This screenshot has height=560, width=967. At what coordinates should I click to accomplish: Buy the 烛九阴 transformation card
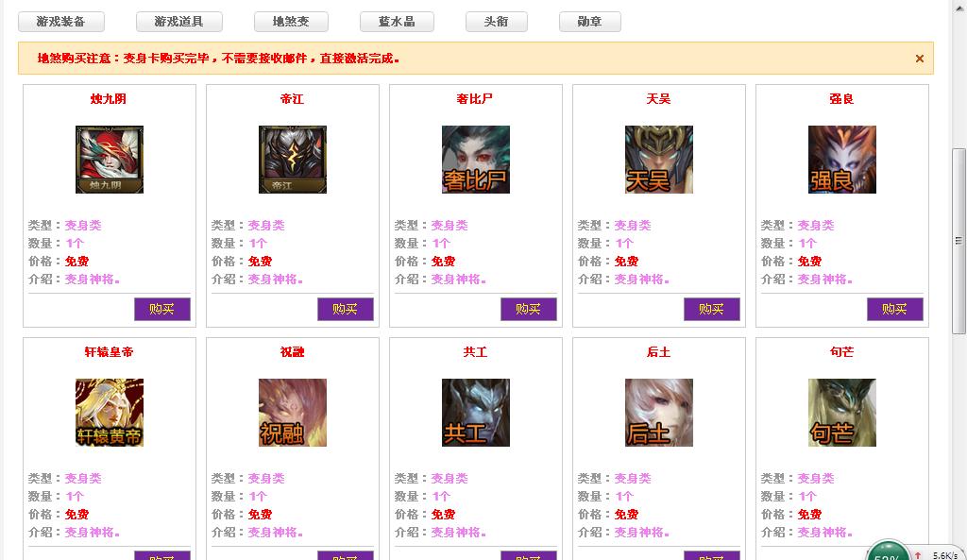click(162, 309)
